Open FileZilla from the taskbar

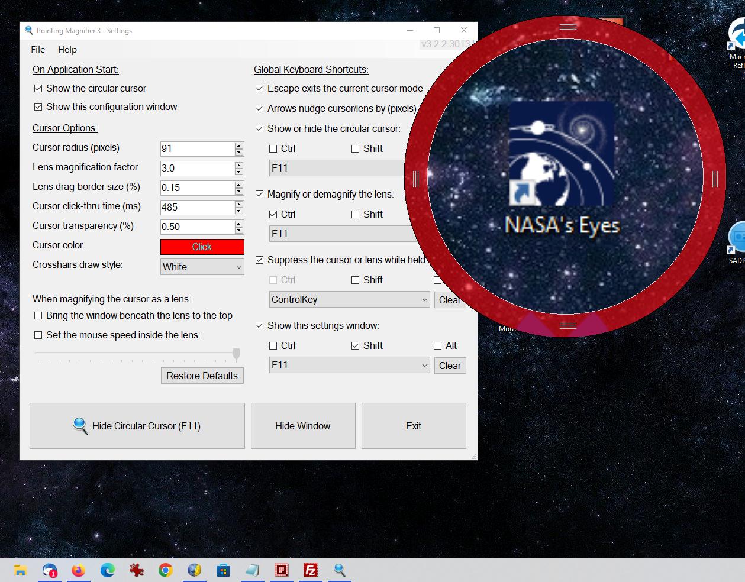tap(310, 570)
